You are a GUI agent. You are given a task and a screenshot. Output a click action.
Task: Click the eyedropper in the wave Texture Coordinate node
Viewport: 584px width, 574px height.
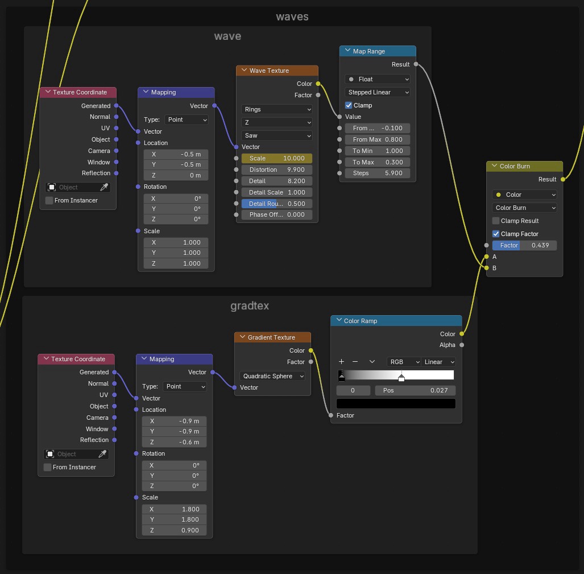click(x=104, y=187)
